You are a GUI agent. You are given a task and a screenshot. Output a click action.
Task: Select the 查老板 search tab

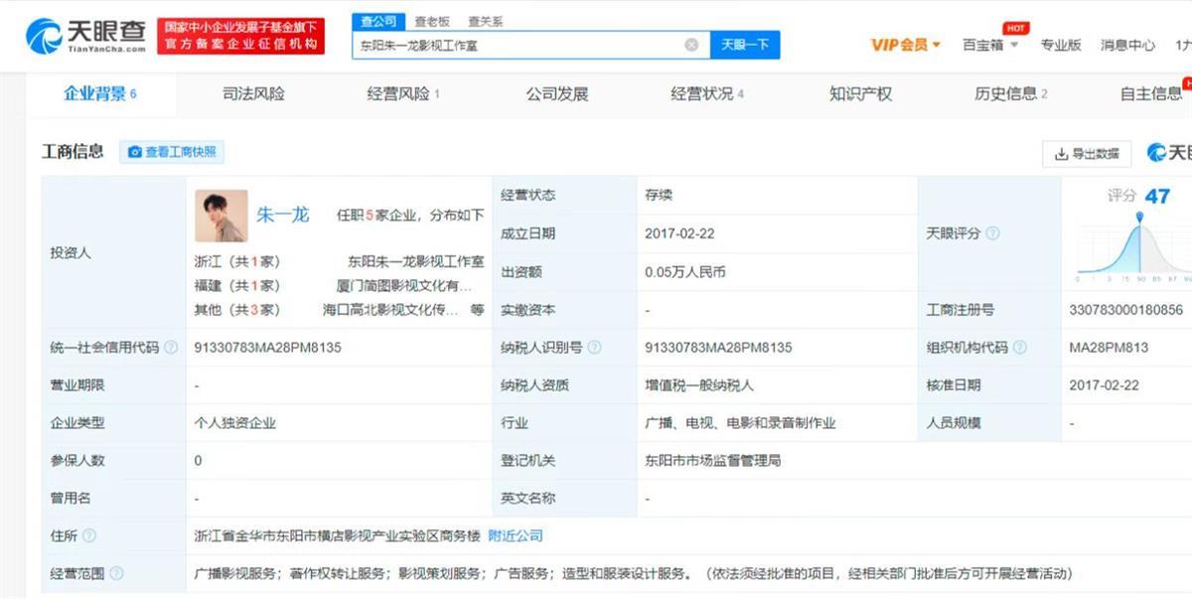[431, 21]
